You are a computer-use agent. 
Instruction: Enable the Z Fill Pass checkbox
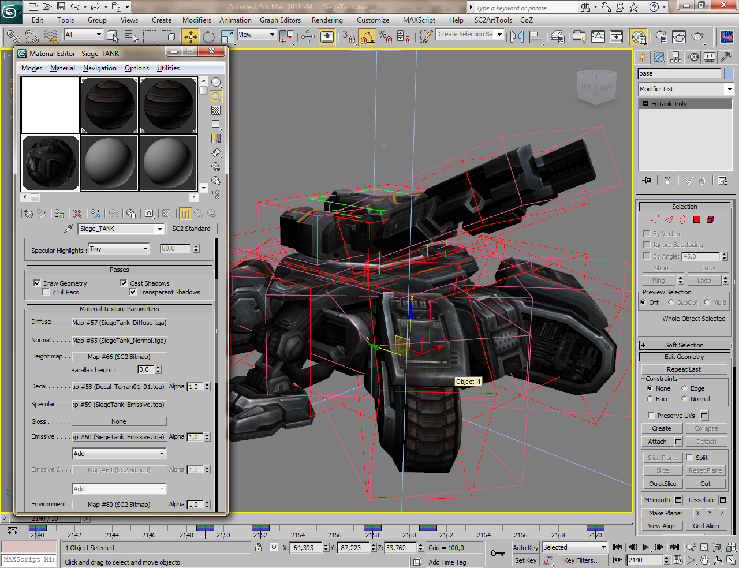click(46, 292)
